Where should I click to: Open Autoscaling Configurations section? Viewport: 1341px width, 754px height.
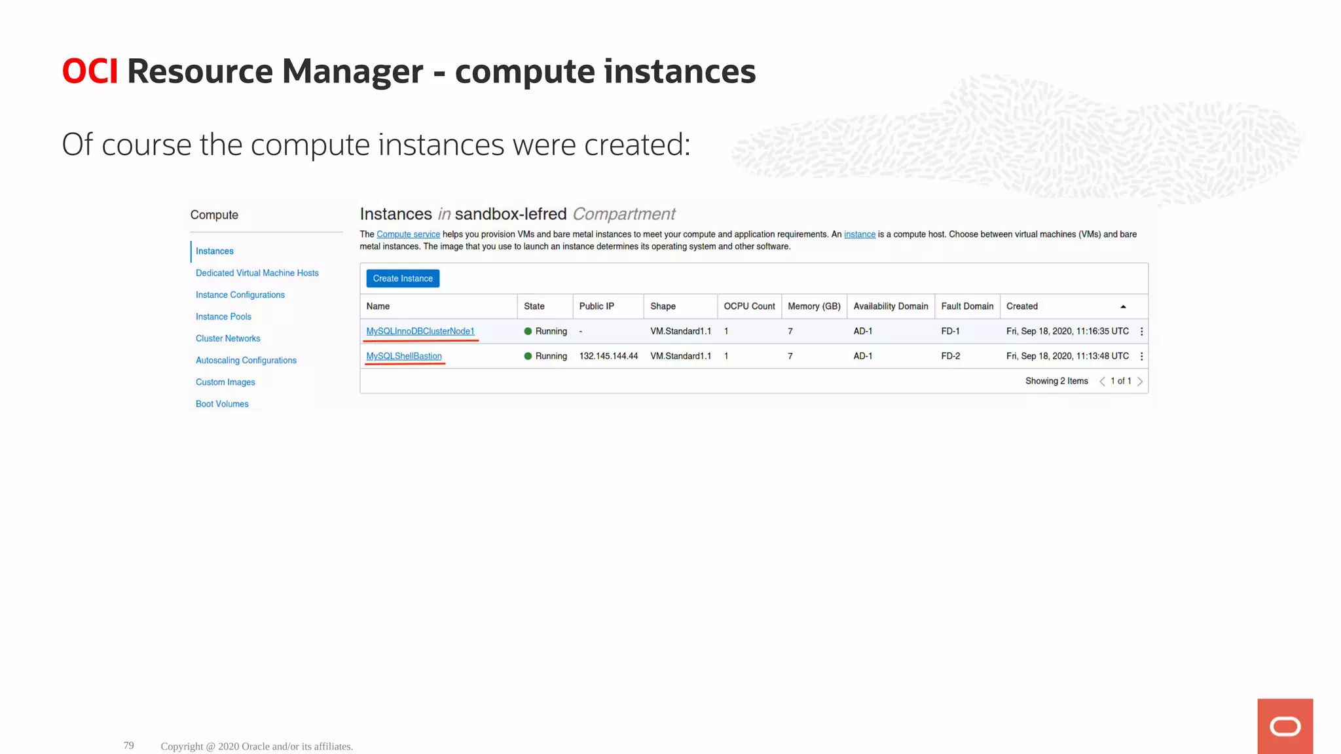[246, 361]
